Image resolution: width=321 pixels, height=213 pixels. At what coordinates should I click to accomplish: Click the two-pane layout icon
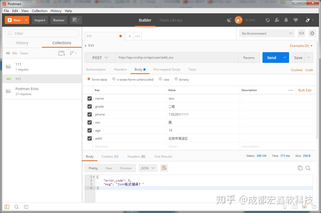(x=295, y=207)
